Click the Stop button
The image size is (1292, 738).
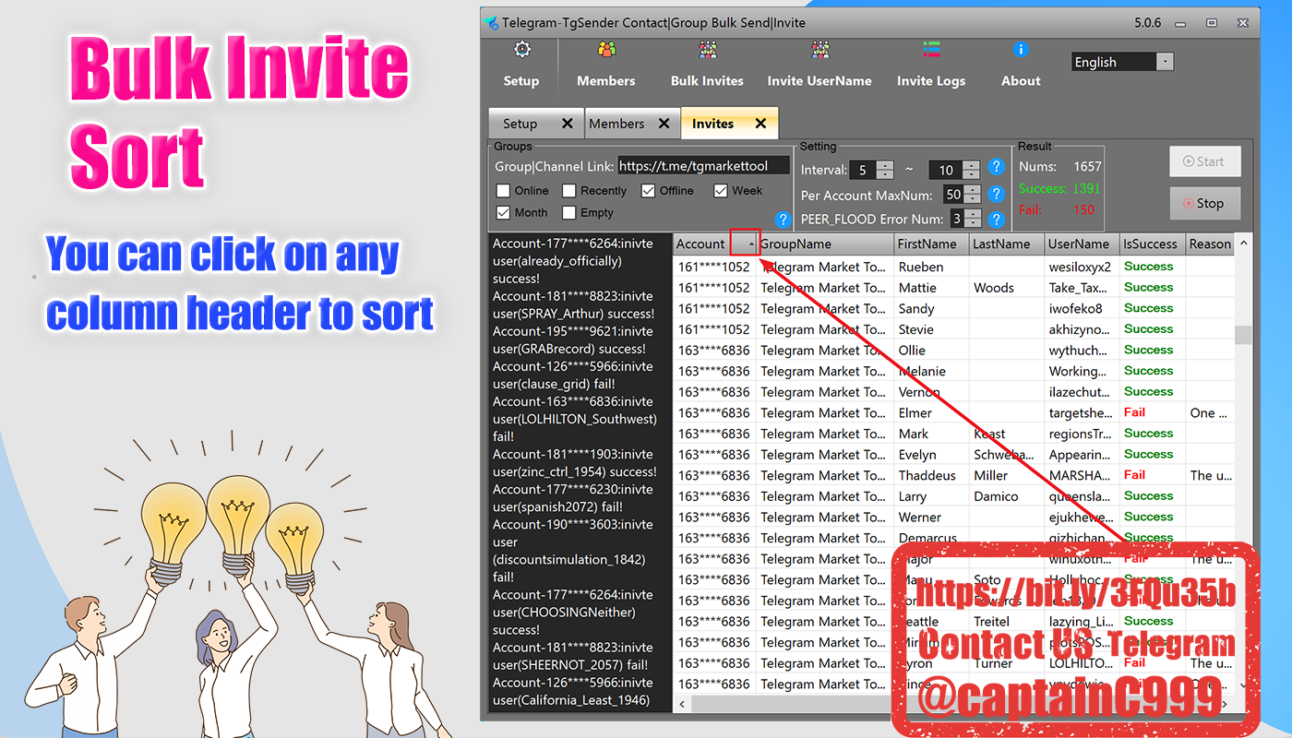coord(1205,203)
